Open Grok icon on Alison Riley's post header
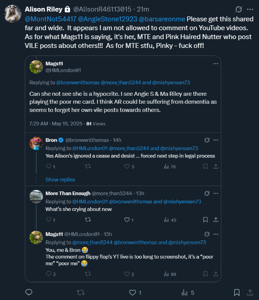This screenshot has height=300, width=259. click(x=239, y=9)
